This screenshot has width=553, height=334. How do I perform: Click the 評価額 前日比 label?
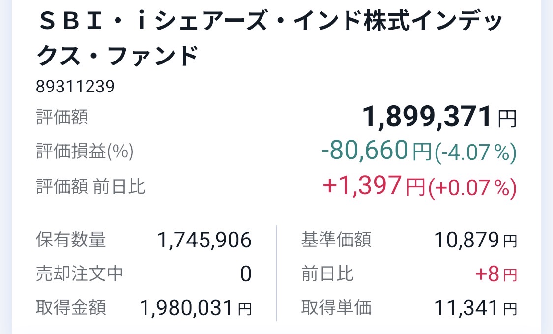click(90, 187)
